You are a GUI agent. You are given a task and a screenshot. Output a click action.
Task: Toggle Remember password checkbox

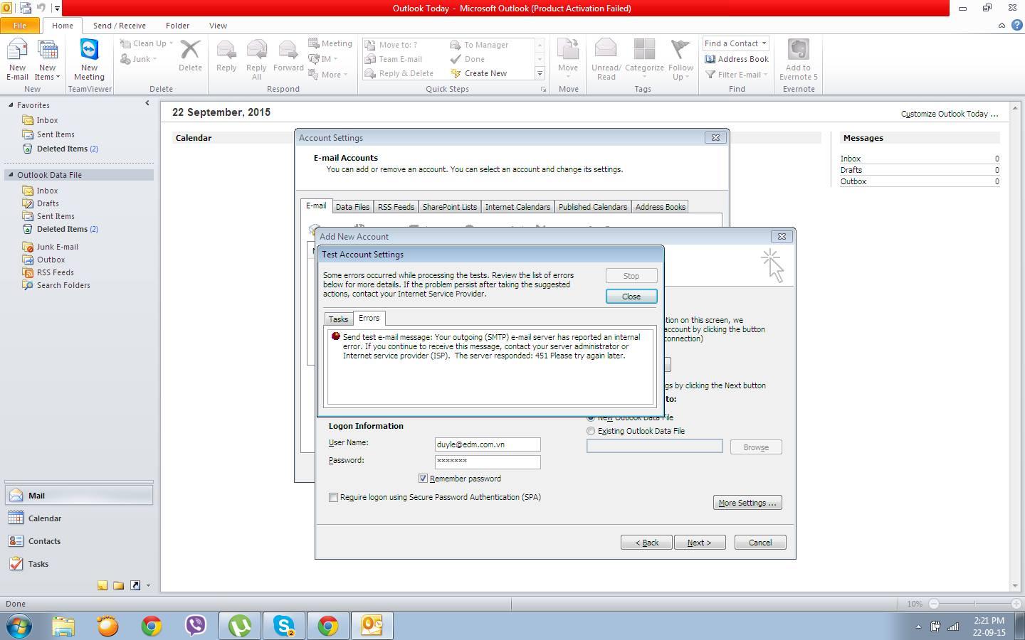(x=423, y=479)
